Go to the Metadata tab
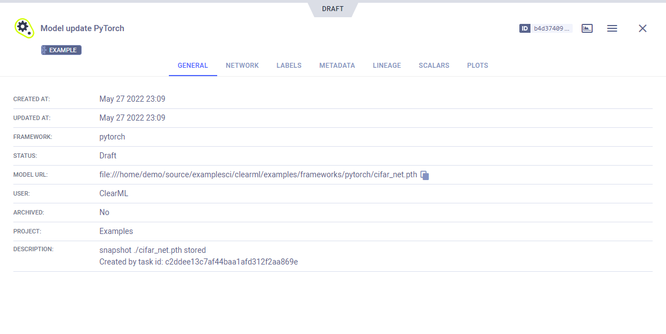Image resolution: width=666 pixels, height=334 pixels. [x=337, y=66]
